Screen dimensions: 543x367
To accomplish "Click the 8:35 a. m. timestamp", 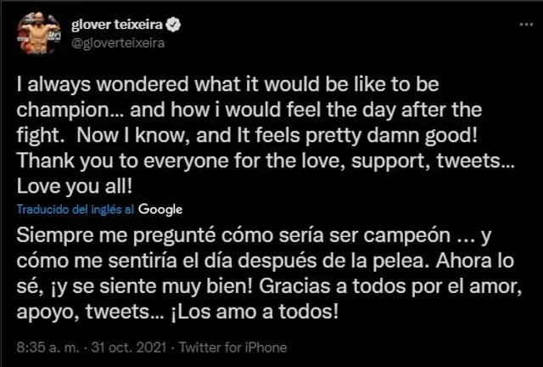I will 52,347.
